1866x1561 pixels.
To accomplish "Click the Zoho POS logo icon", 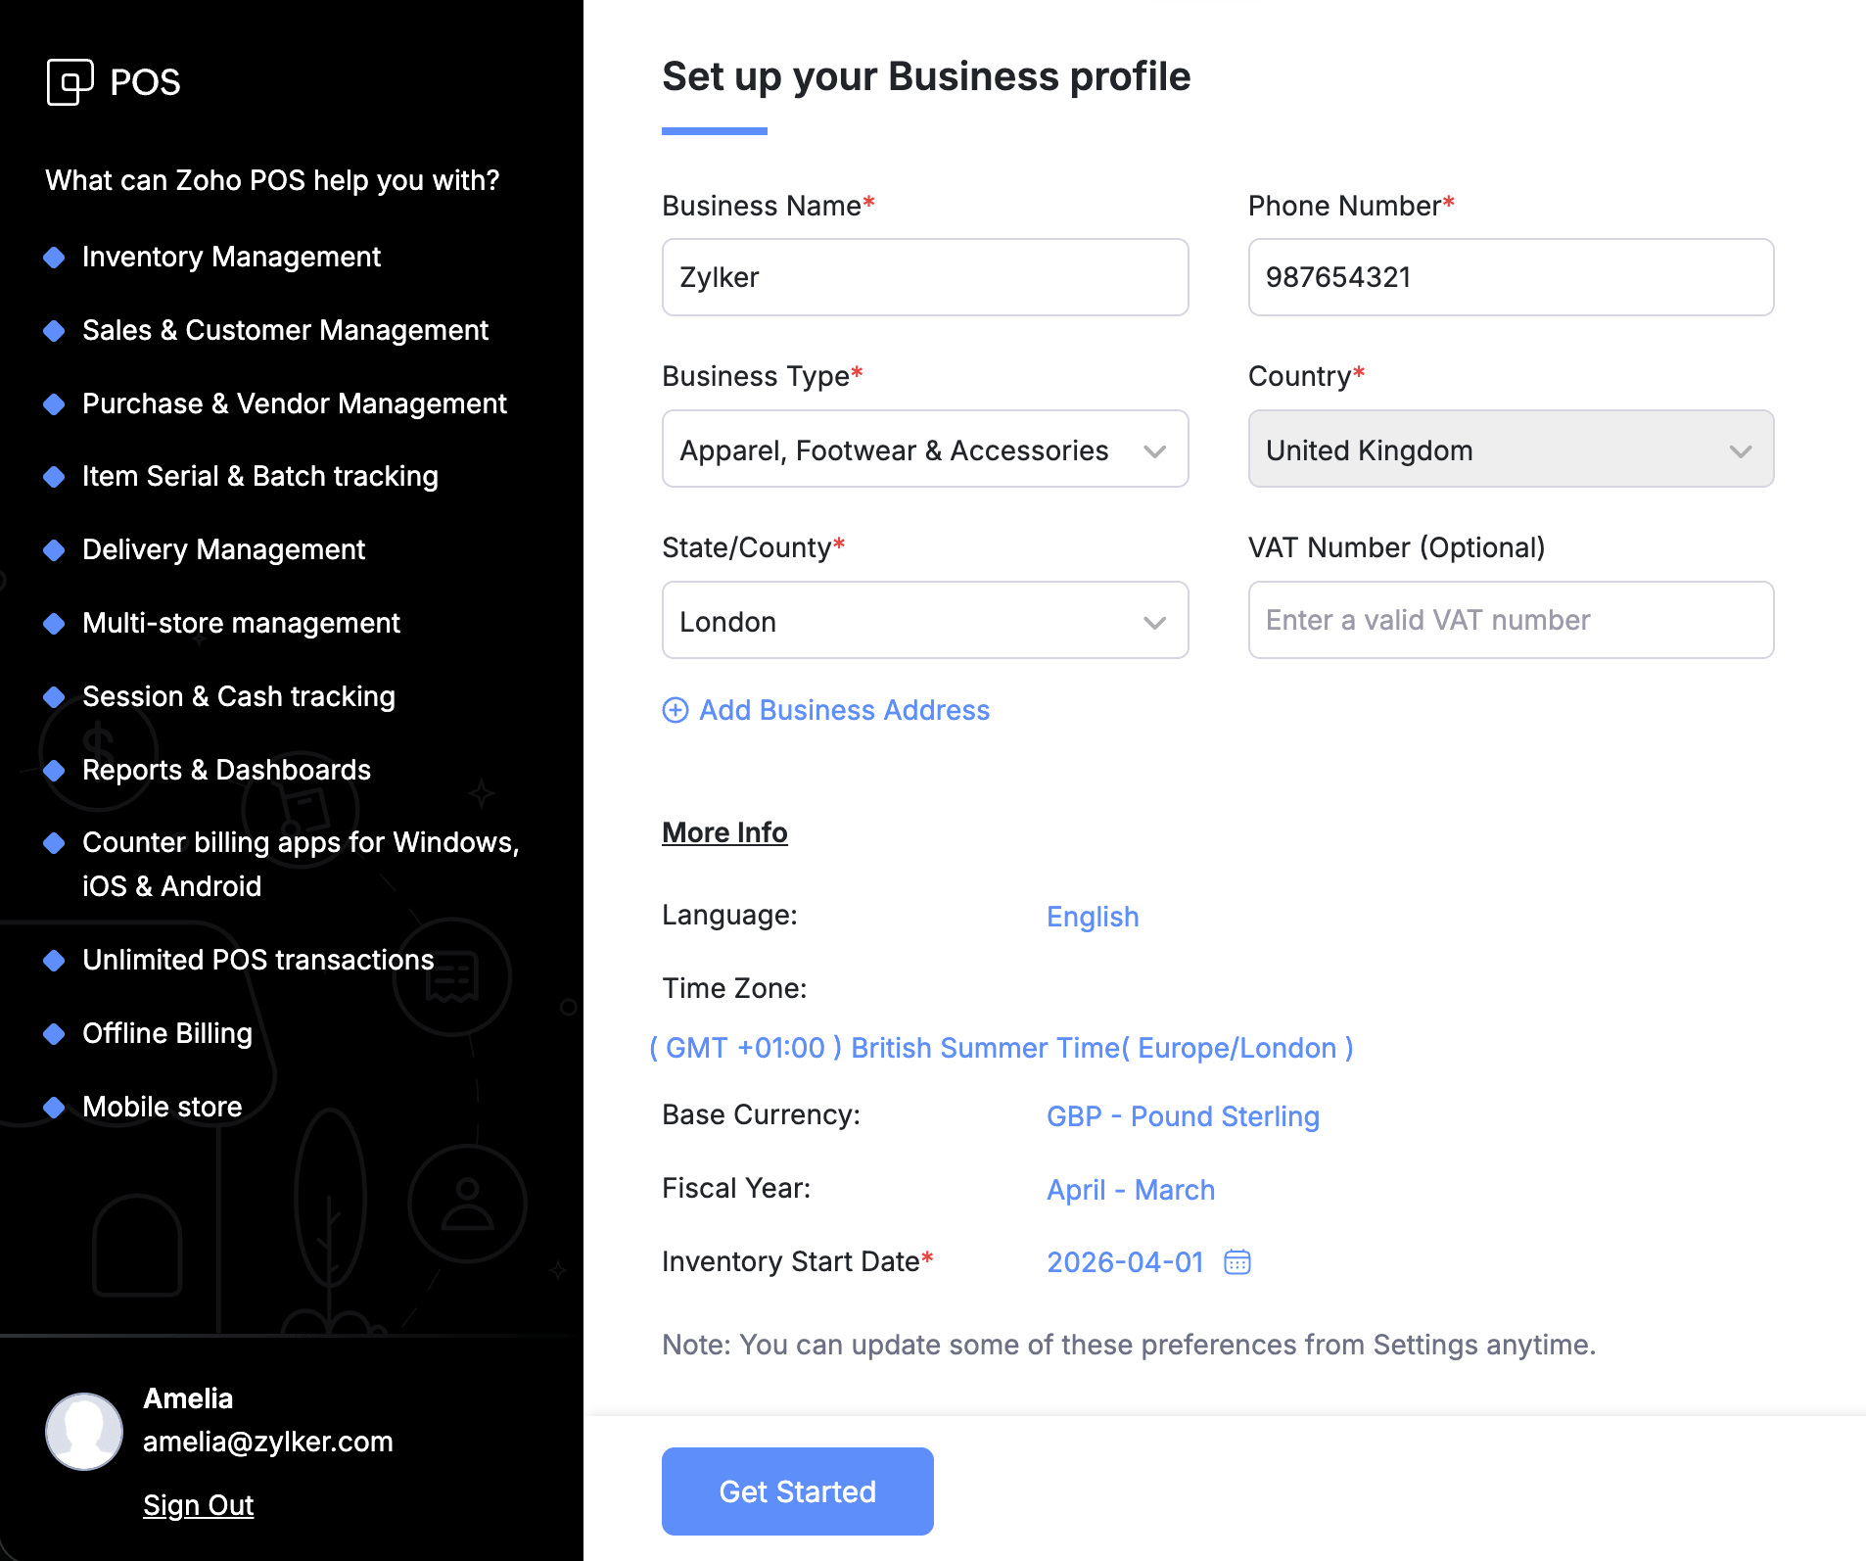I will [70, 81].
